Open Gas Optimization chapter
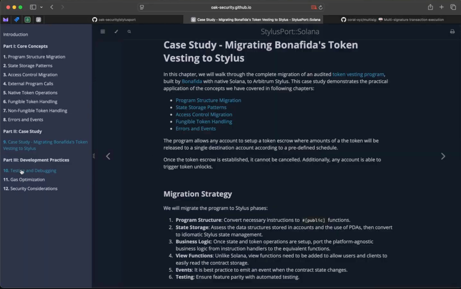461x289 pixels. [24, 179]
